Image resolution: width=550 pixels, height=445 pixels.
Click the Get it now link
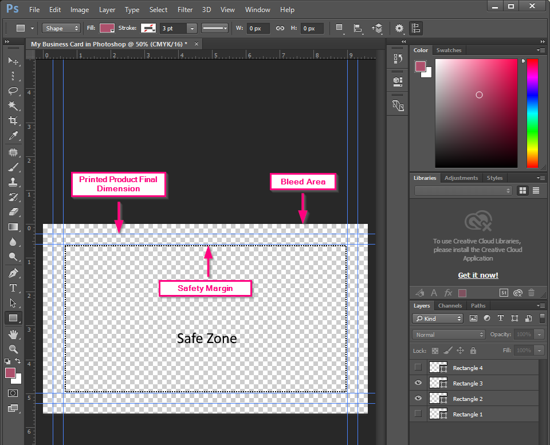[x=478, y=275]
